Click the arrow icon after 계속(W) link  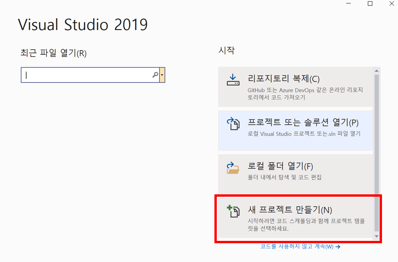338,247
